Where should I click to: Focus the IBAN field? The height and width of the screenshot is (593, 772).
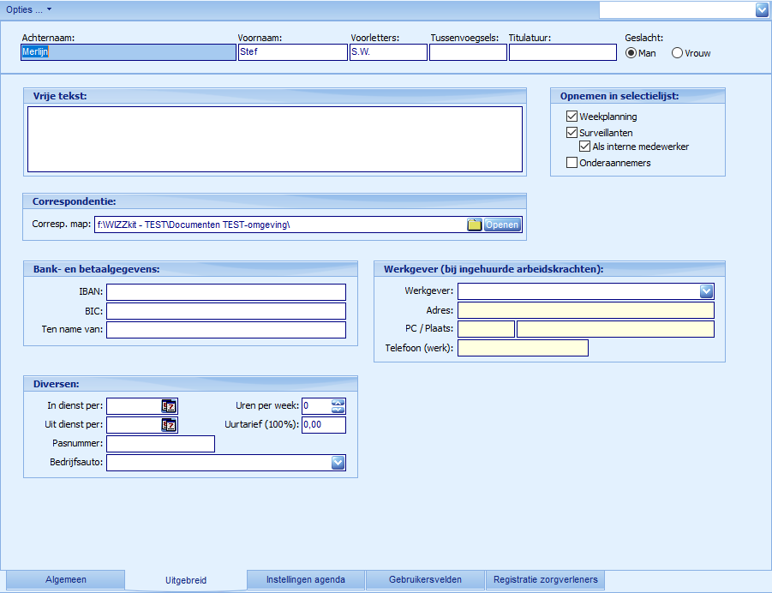[226, 292]
